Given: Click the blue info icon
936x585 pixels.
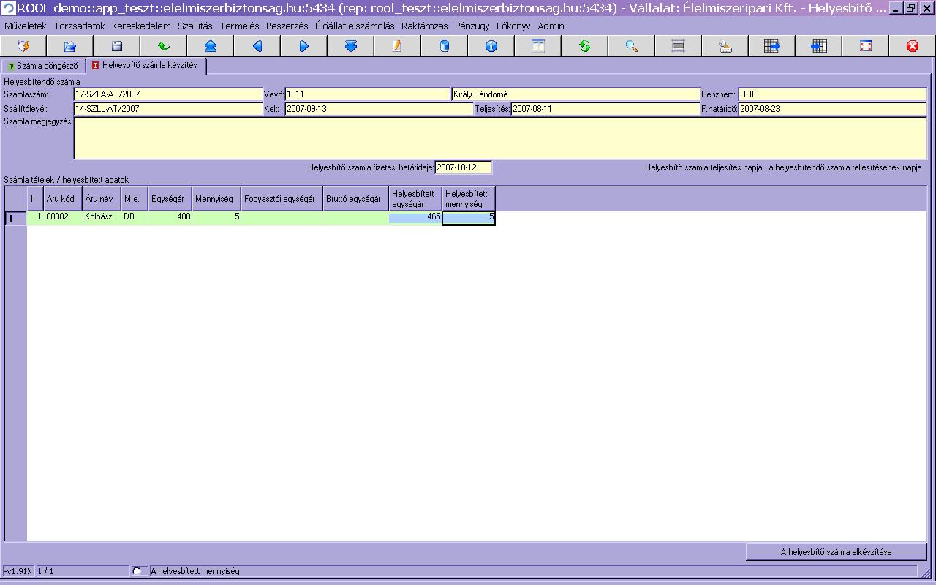Looking at the screenshot, I should coord(491,46).
